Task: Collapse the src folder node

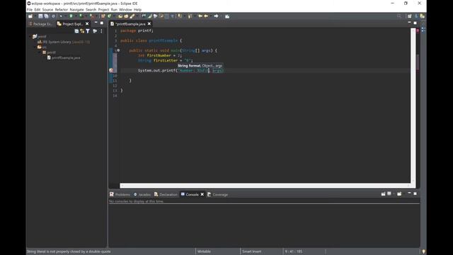Action: tap(35, 47)
